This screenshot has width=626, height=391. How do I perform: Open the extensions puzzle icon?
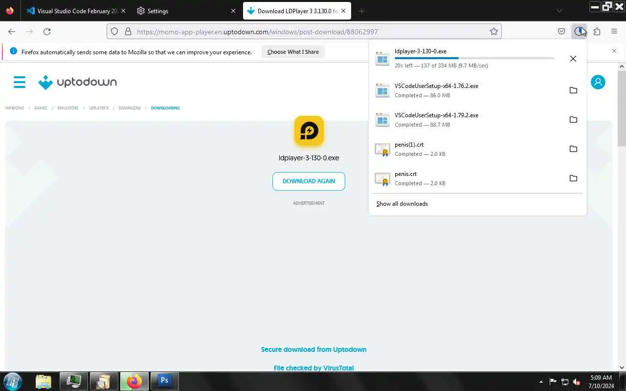coord(597,31)
